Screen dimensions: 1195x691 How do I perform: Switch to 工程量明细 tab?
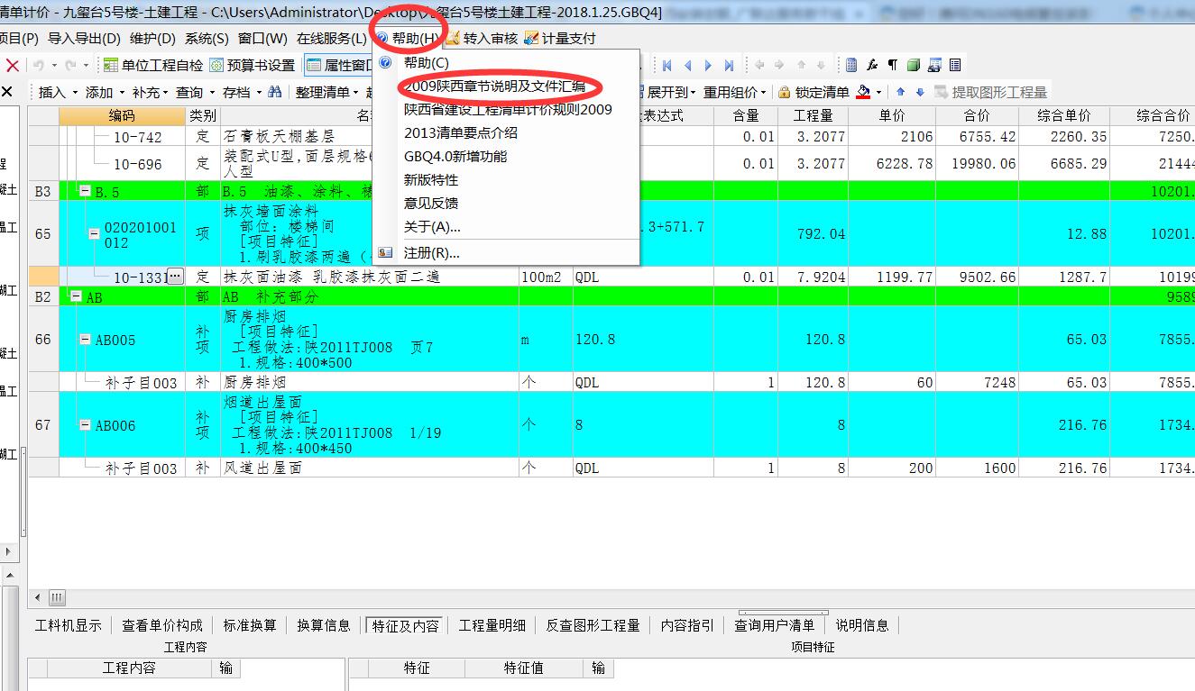pyautogui.click(x=492, y=625)
